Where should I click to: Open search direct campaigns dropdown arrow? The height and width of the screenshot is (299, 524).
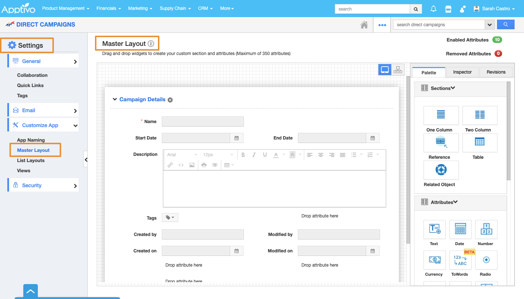(x=490, y=25)
